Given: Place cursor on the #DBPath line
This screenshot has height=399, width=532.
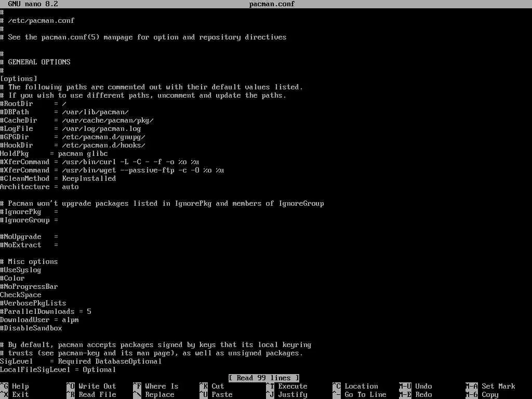Looking at the screenshot, I should tap(64, 112).
